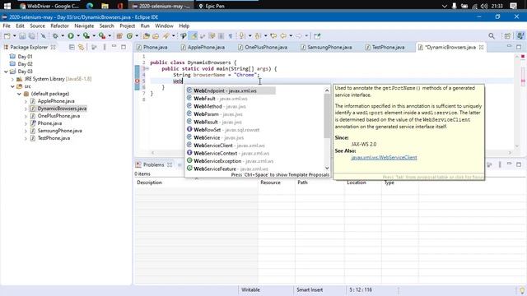Click the Save toolbar icon
527x296 pixels.
22,36
